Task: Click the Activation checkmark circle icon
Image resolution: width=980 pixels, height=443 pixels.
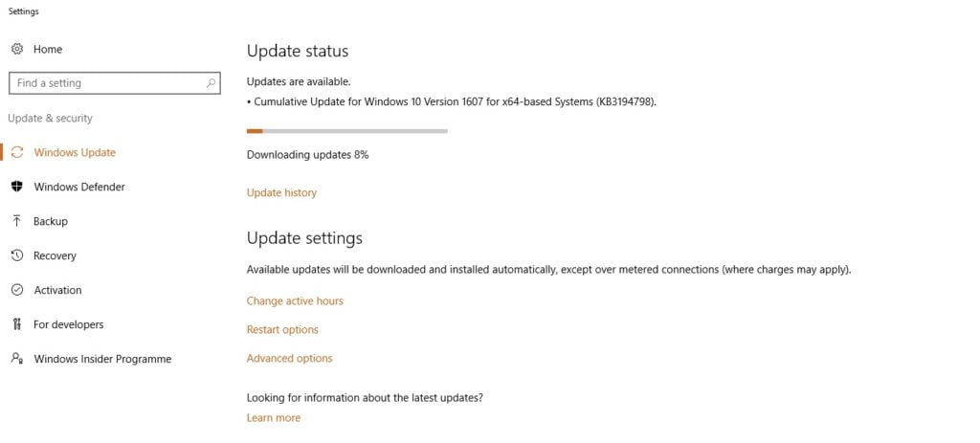Action: pyautogui.click(x=16, y=290)
